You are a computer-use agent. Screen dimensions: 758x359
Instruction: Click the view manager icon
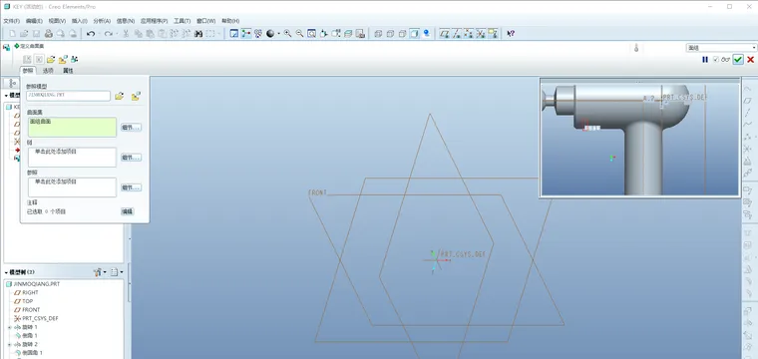[x=360, y=33]
